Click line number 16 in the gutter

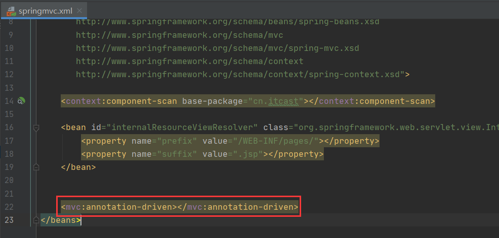[x=9, y=128]
